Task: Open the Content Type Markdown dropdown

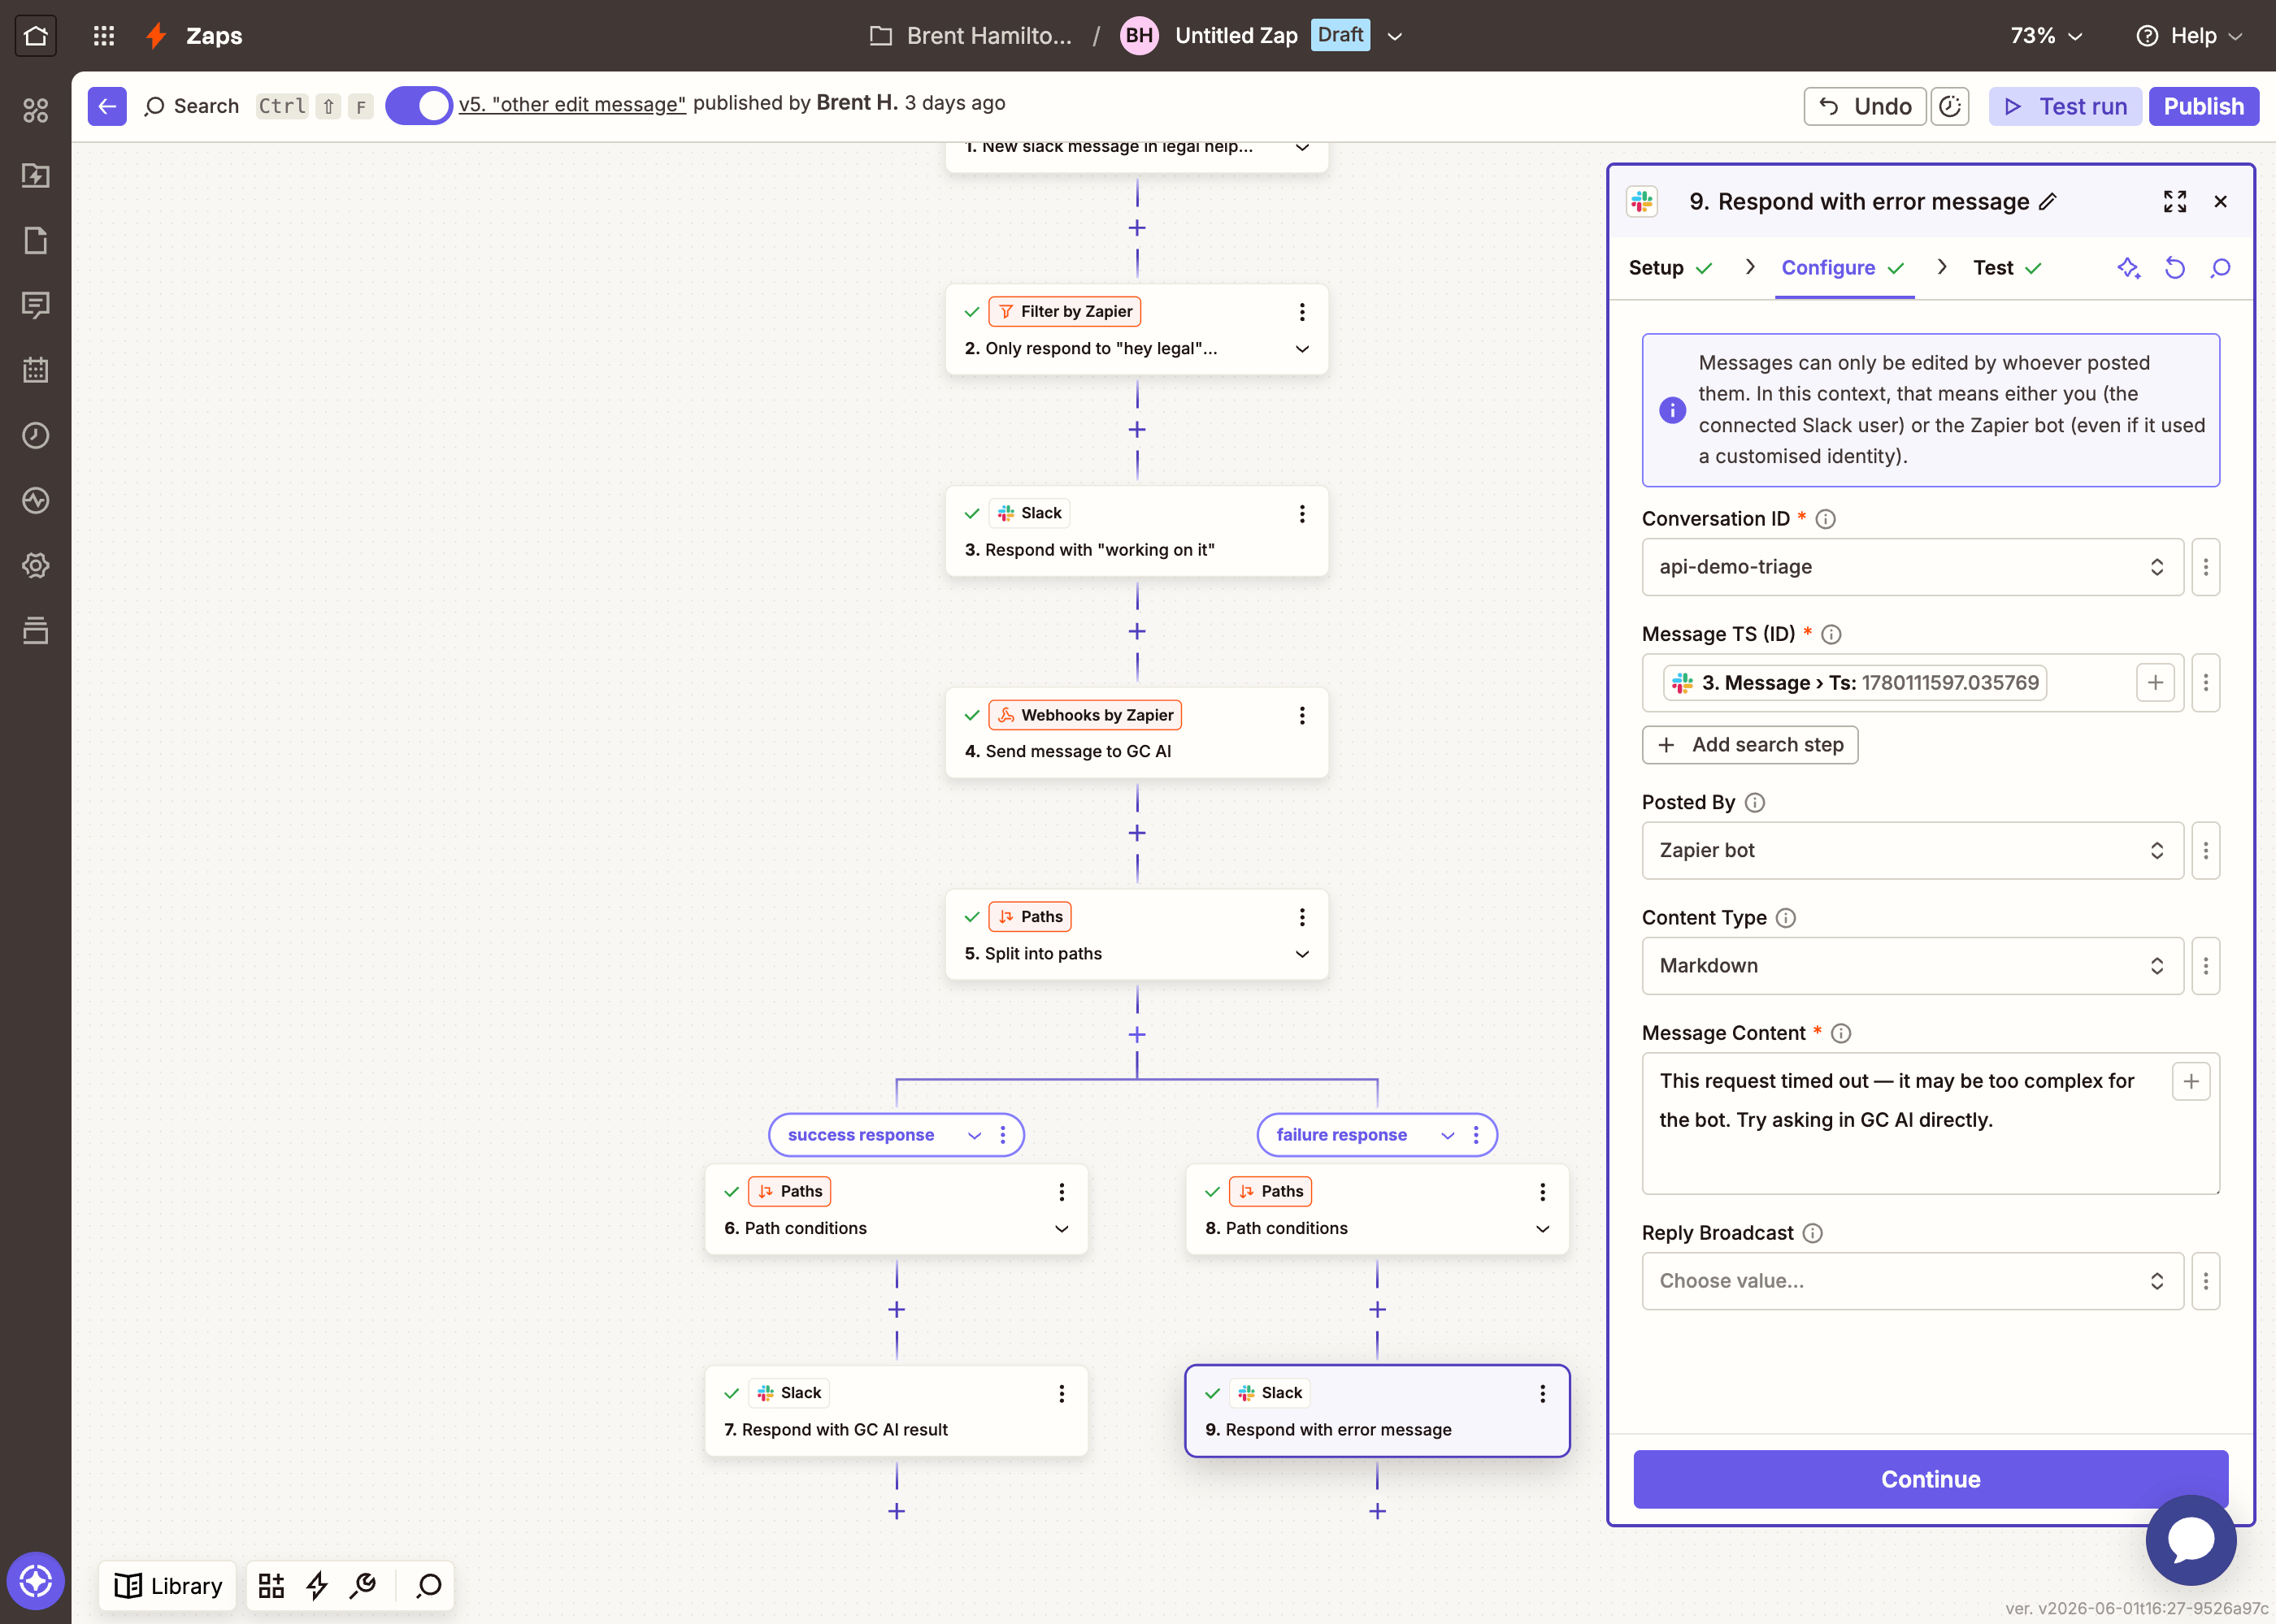Action: (x=1912, y=966)
